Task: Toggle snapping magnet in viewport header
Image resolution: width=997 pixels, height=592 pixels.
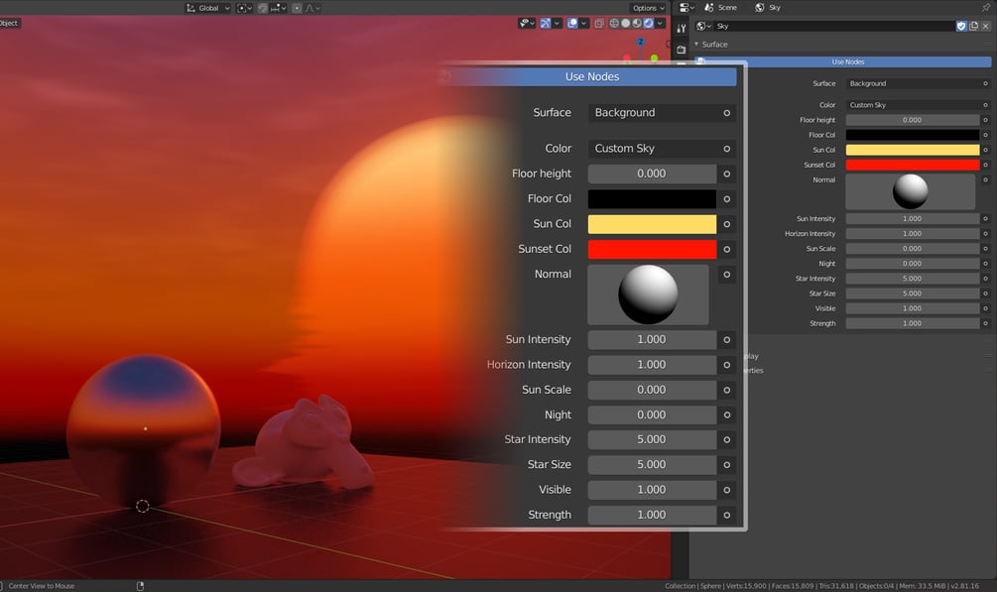Action: click(263, 8)
